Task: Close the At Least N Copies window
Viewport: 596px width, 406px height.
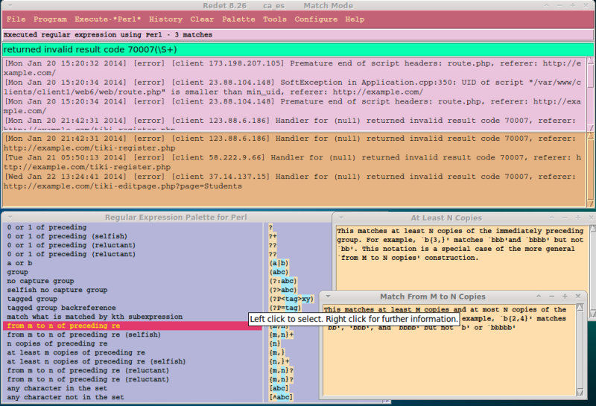Action: [x=588, y=217]
